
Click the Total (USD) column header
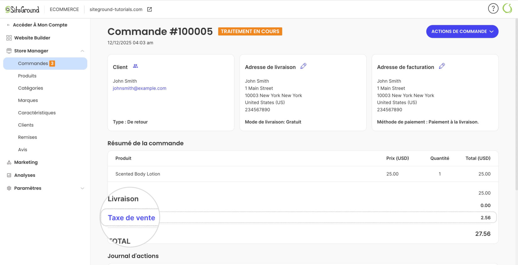click(x=478, y=158)
